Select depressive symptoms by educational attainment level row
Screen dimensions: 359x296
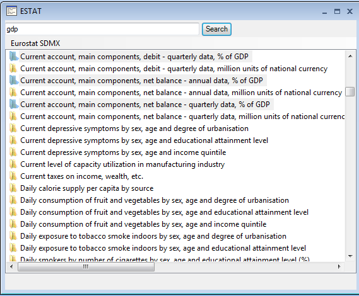[x=144, y=140]
